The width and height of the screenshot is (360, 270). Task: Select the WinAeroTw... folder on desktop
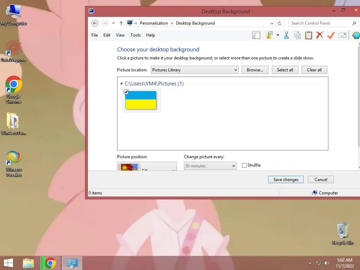(x=14, y=123)
